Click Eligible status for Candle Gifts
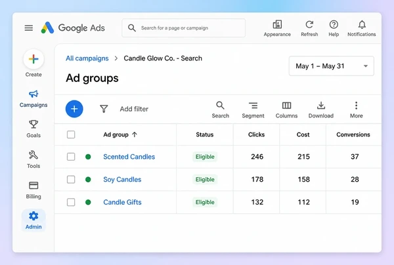 [x=205, y=202]
